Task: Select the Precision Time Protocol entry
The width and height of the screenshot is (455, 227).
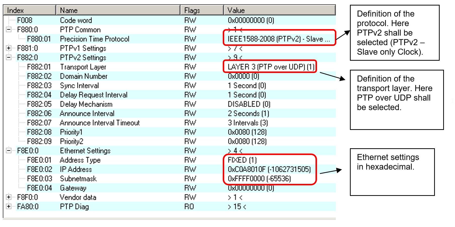Action: pyautogui.click(x=95, y=39)
